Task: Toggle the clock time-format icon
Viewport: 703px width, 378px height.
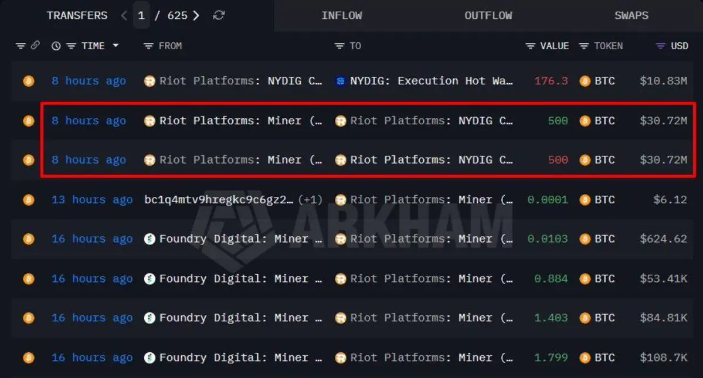Action: point(56,46)
